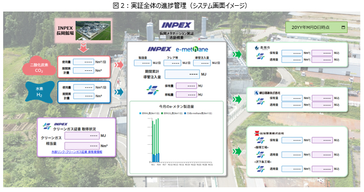The height and width of the screenshot is (192, 364).
Task: Select the H2 使用量 Nm³/日 field
Action: (x=84, y=88)
